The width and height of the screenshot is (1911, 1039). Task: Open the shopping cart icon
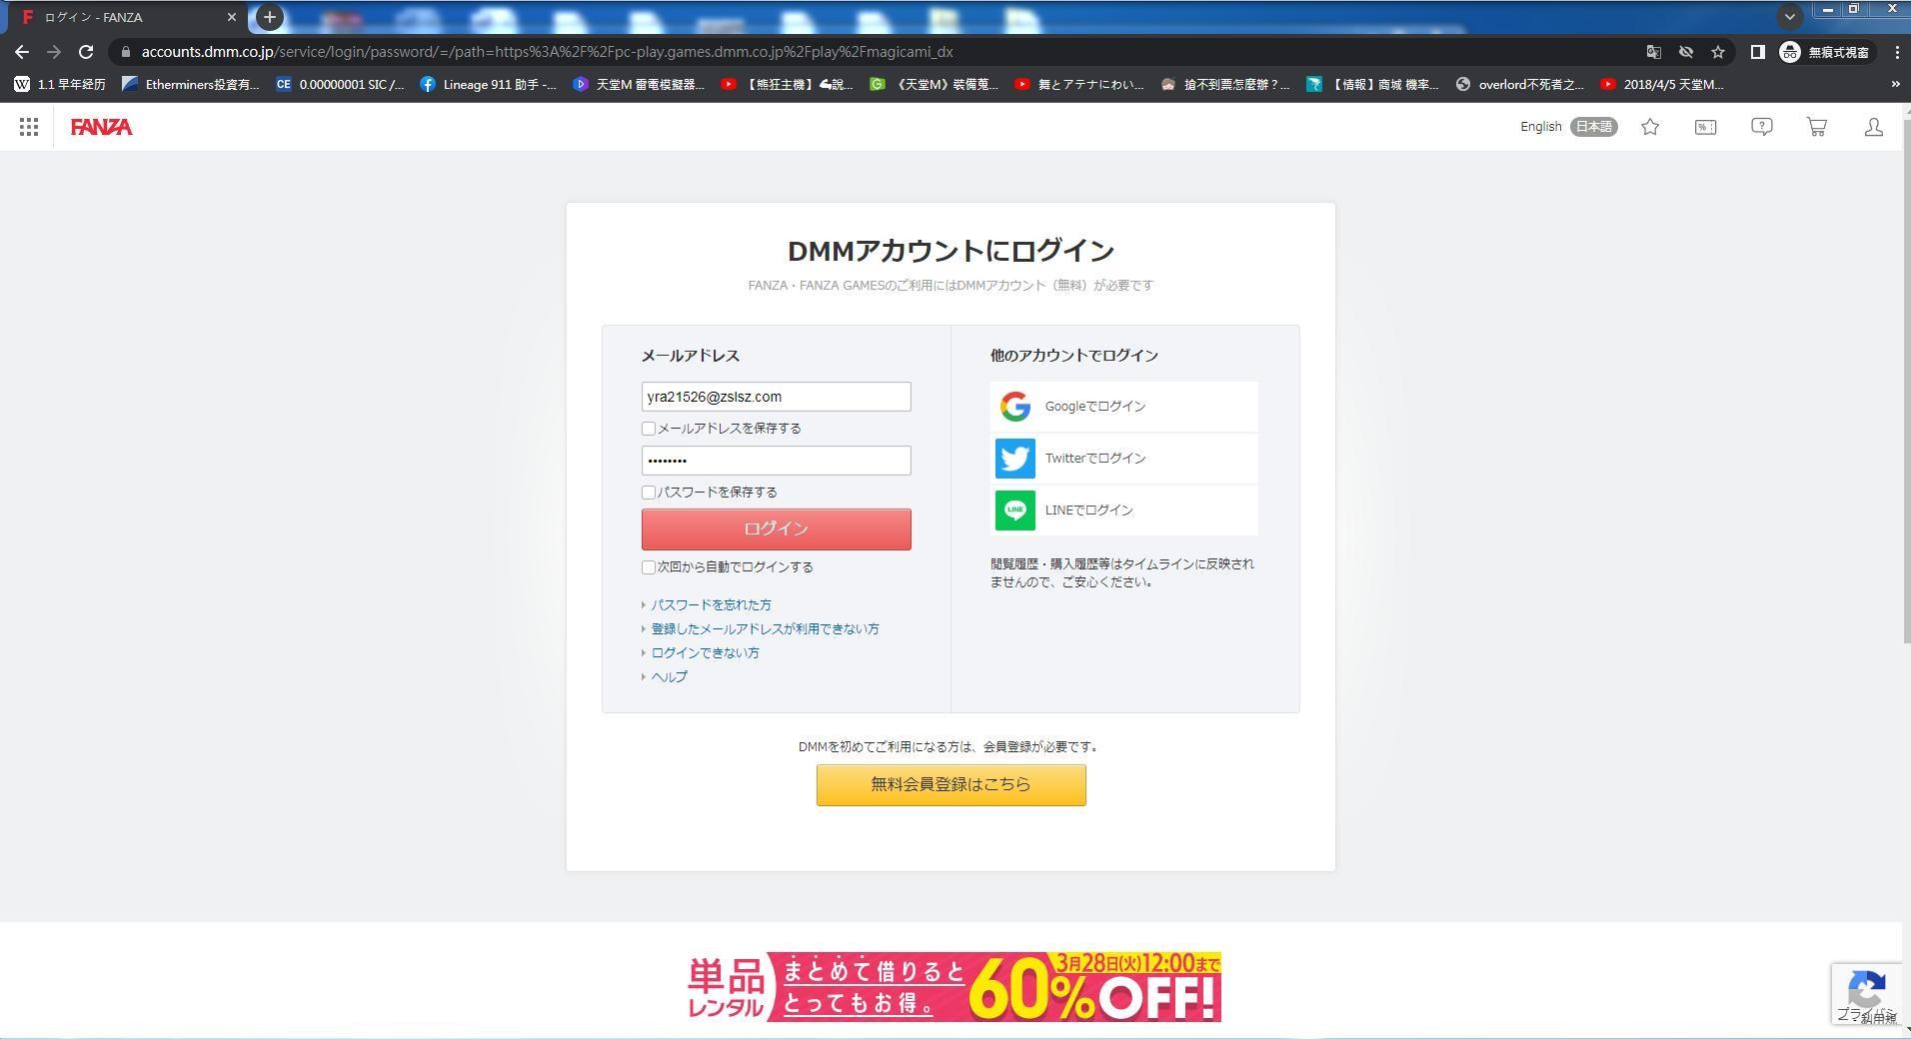tap(1817, 127)
